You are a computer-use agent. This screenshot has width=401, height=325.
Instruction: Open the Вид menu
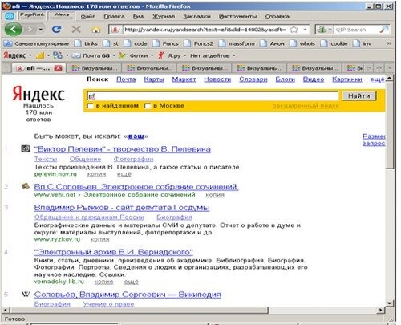click(138, 16)
